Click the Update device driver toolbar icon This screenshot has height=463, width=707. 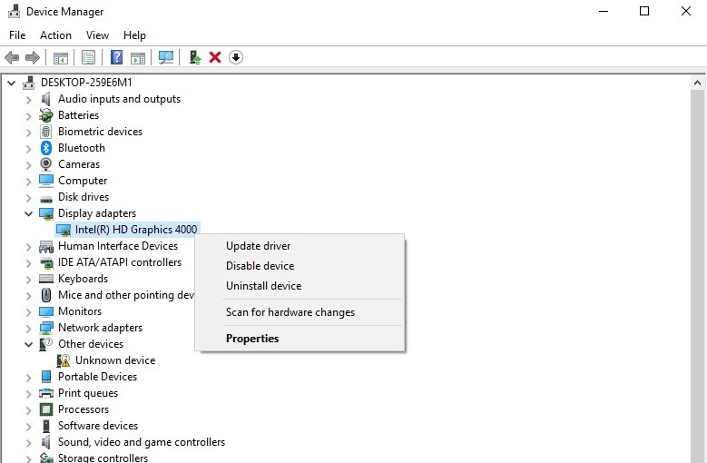[x=194, y=57]
